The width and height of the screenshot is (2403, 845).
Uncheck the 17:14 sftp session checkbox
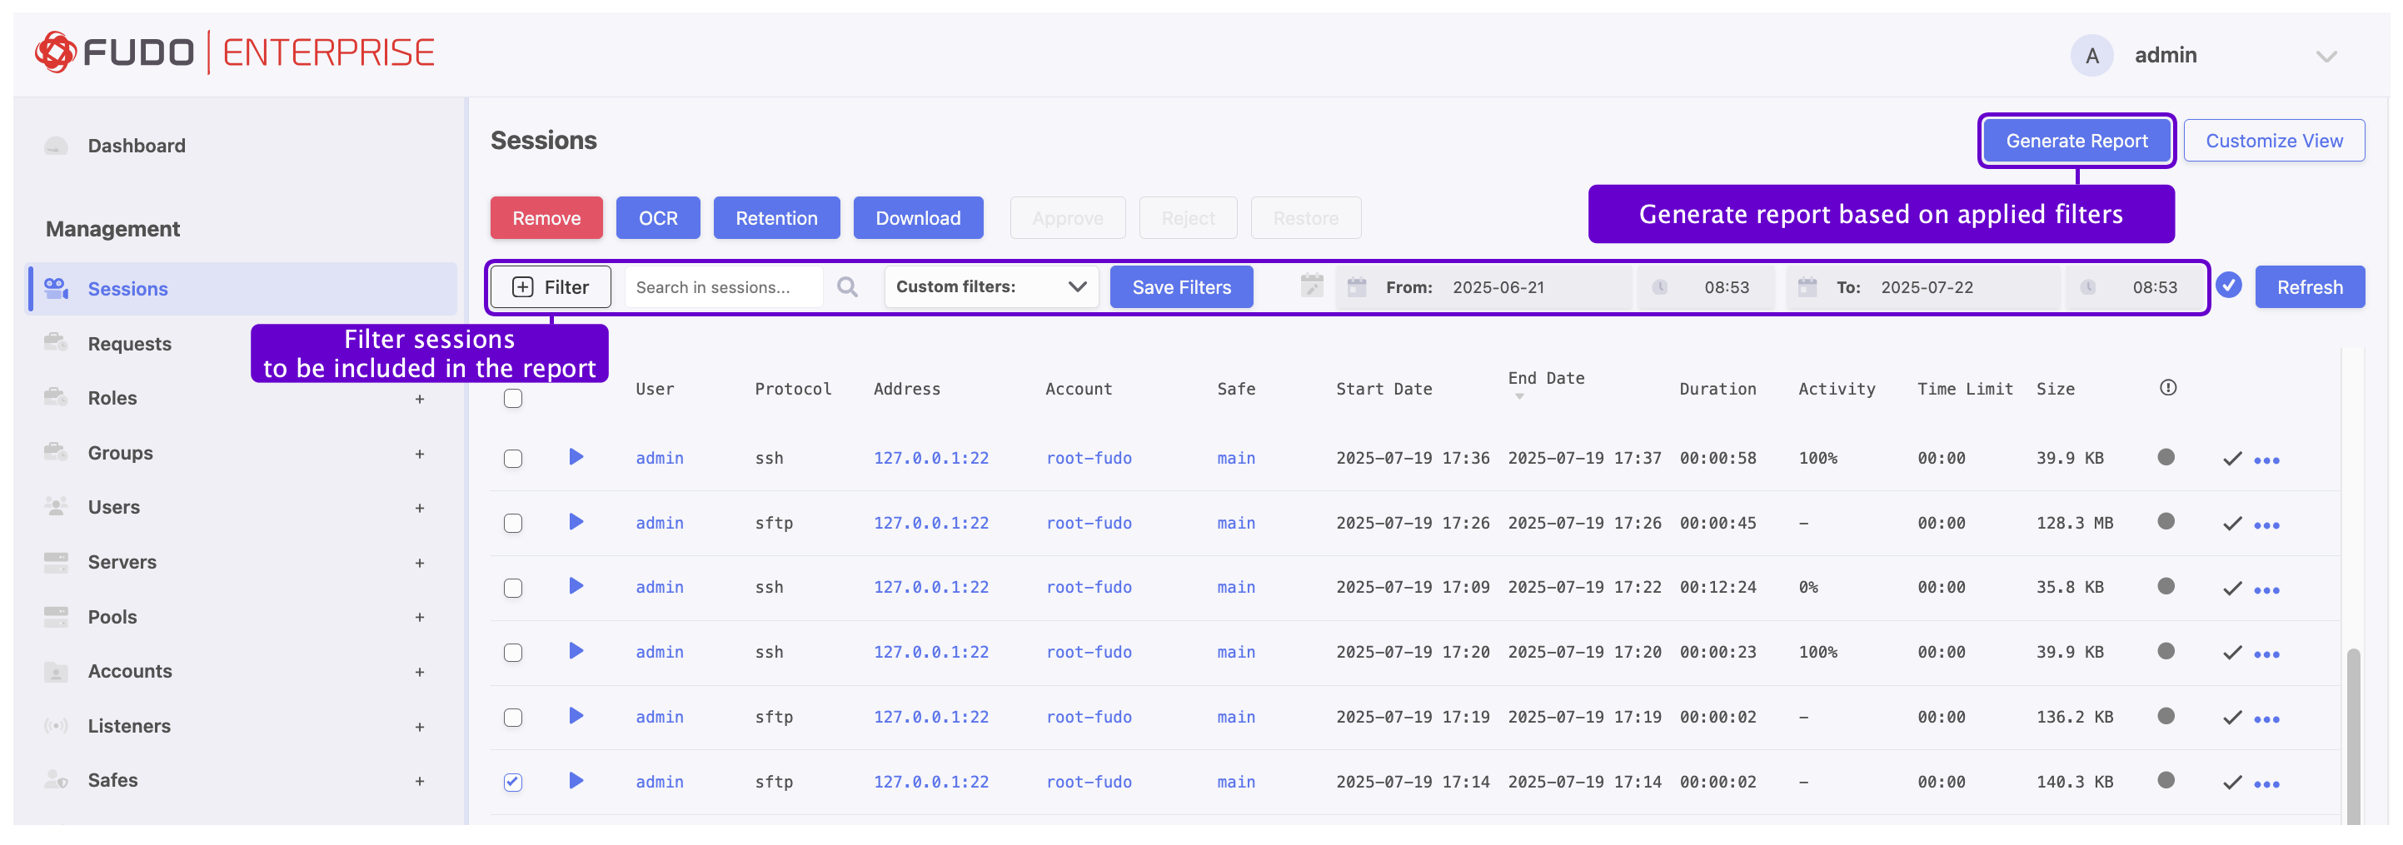[513, 782]
